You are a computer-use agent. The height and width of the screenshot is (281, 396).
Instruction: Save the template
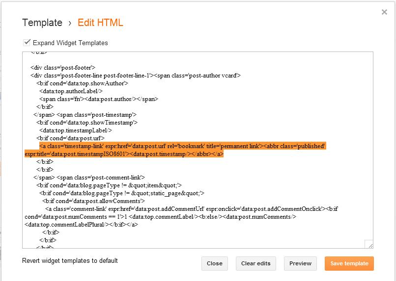(x=349, y=263)
